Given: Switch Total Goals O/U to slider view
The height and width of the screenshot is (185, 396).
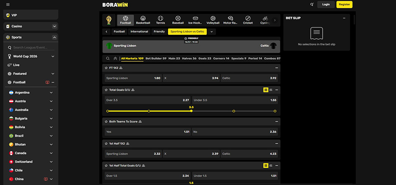Looking at the screenshot, I should point(271,90).
